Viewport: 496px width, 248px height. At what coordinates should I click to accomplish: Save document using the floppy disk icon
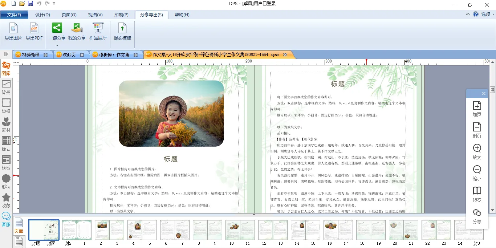point(31,4)
